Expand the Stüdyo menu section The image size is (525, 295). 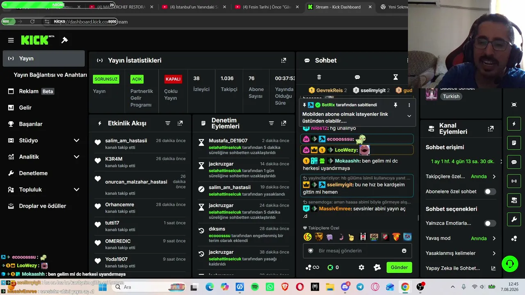click(76, 141)
